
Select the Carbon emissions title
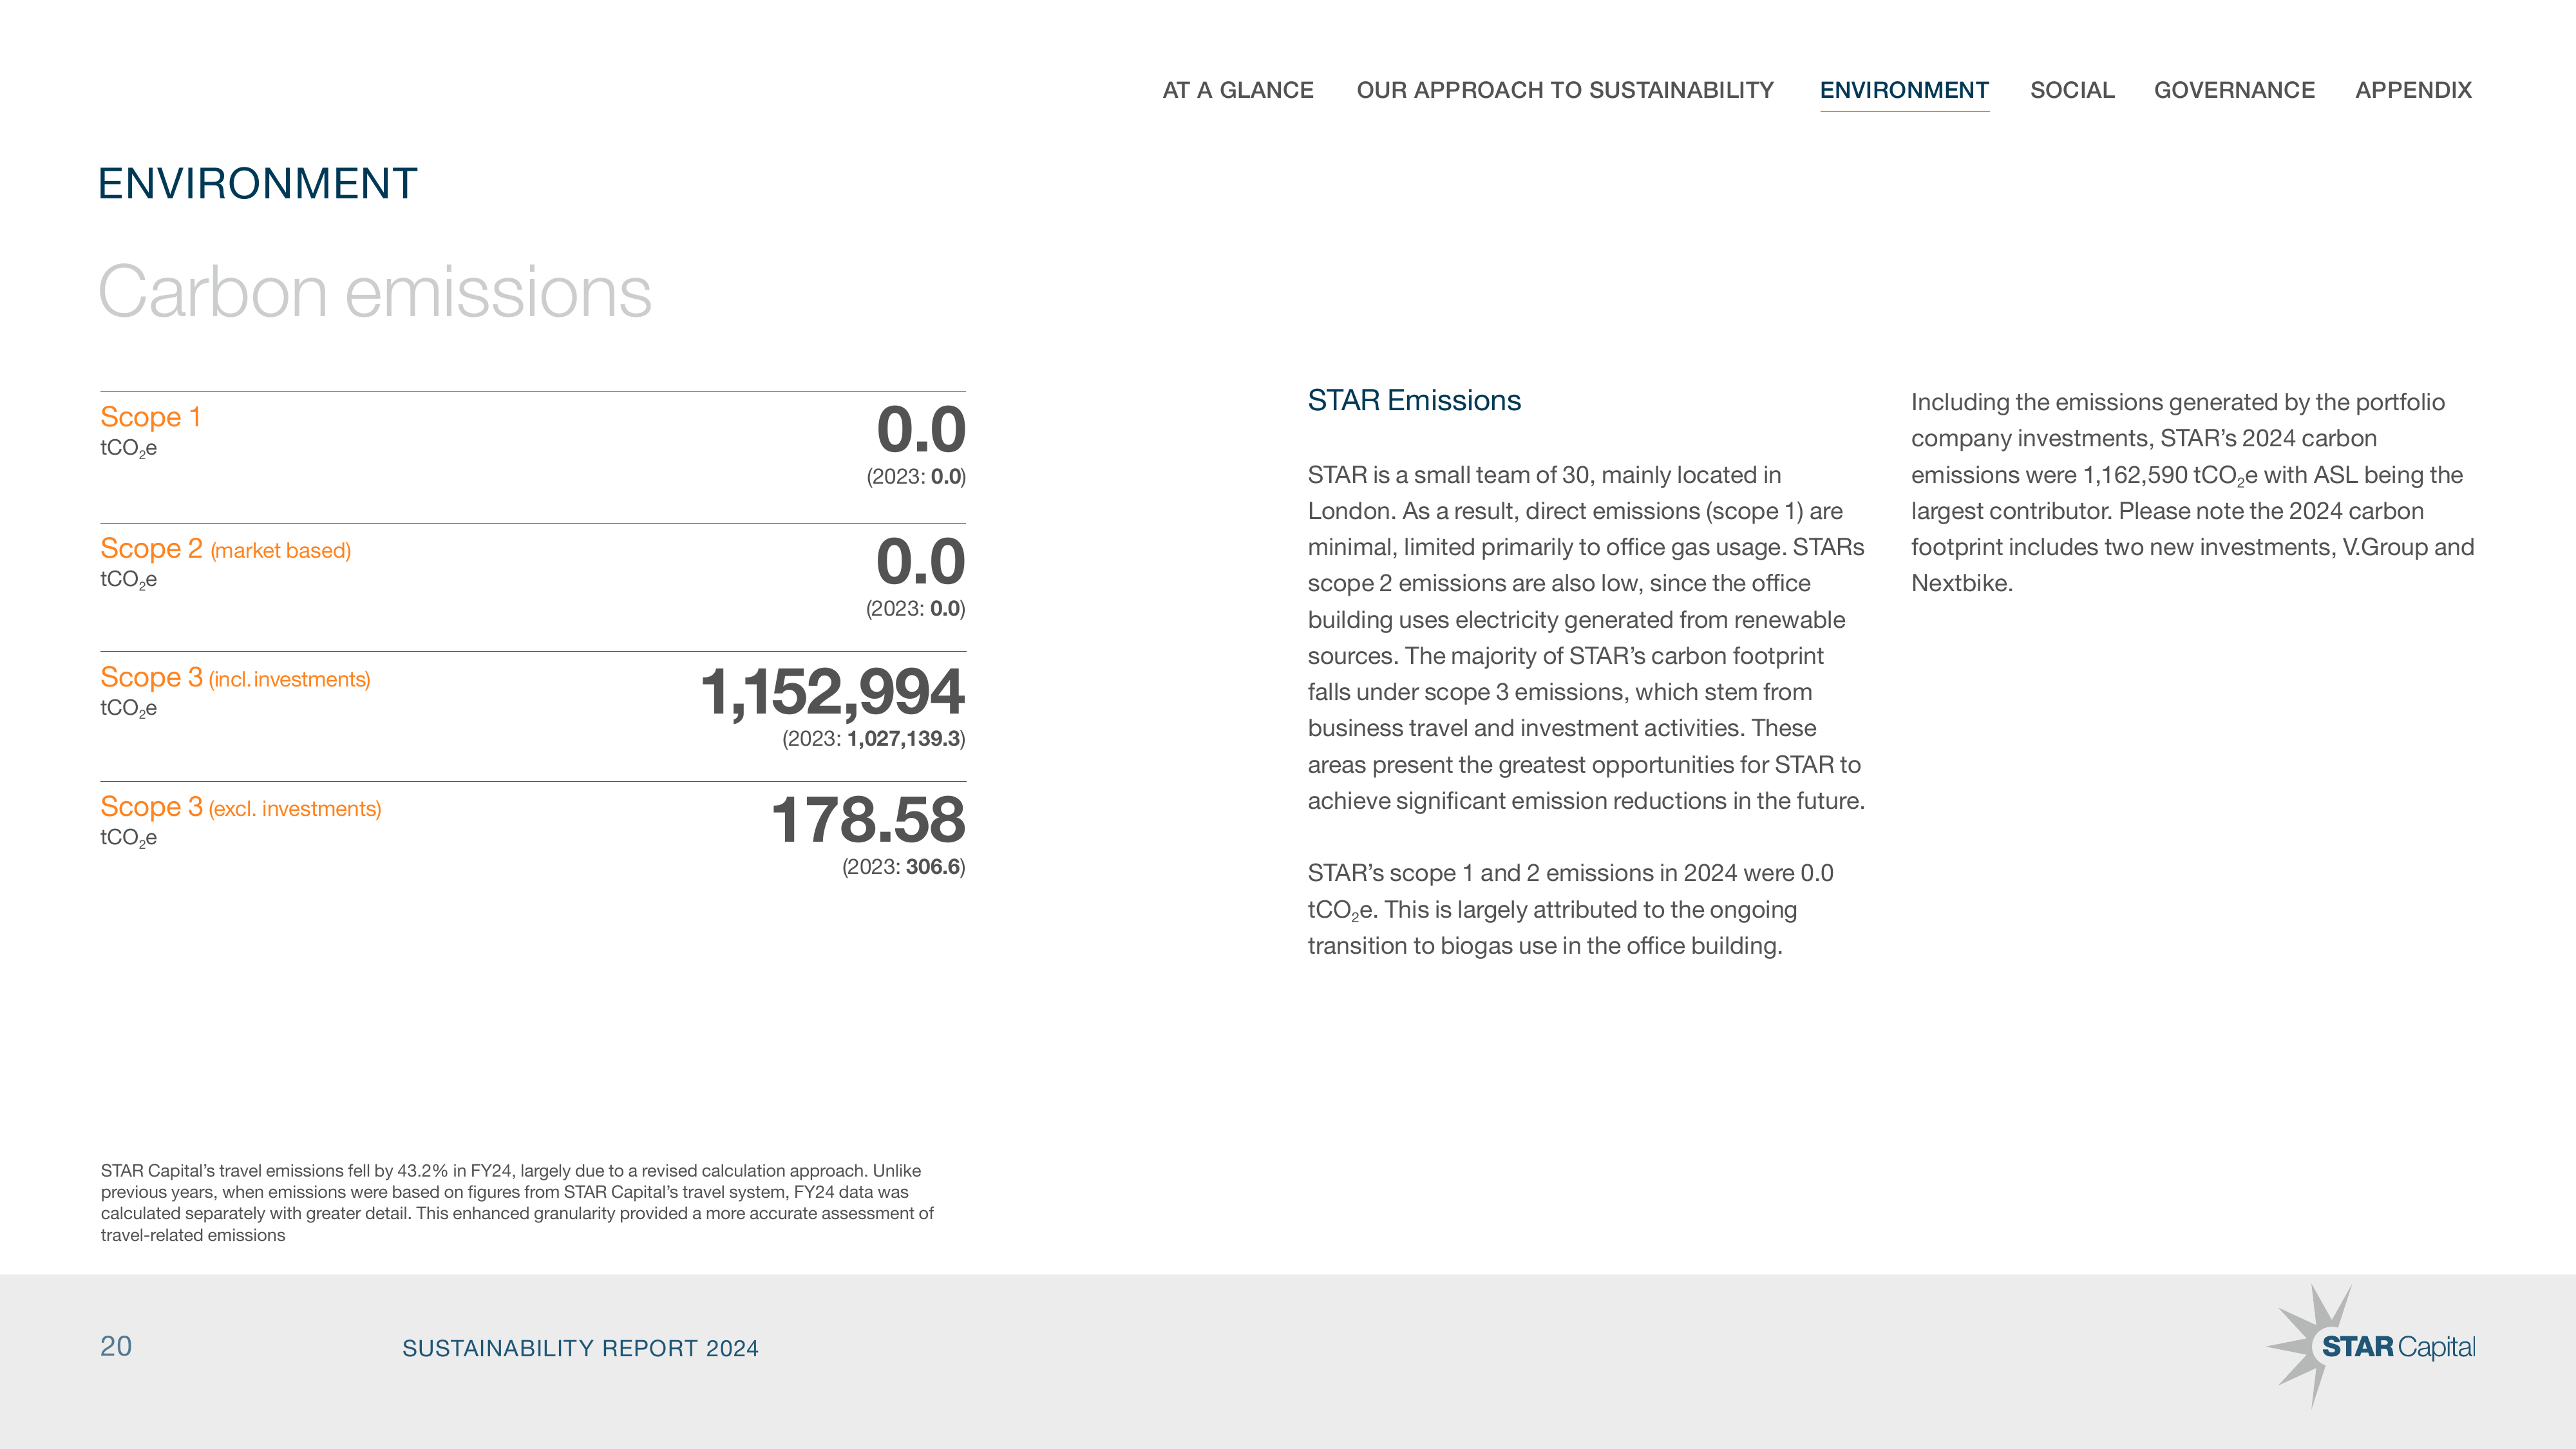(375, 292)
